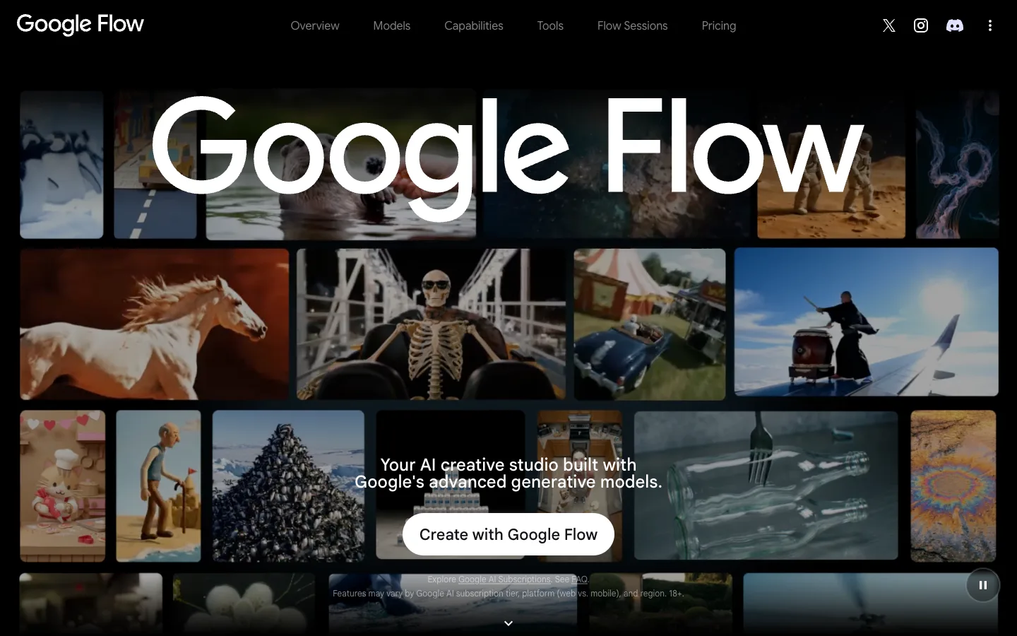Open the Flow Sessions nav item

coord(632,25)
